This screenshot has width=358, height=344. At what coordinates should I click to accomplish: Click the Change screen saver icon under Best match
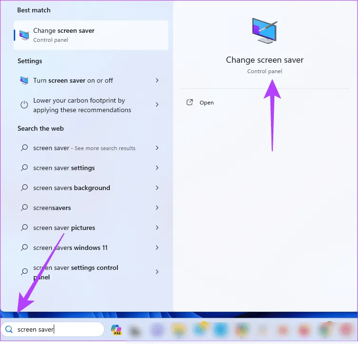(24, 35)
